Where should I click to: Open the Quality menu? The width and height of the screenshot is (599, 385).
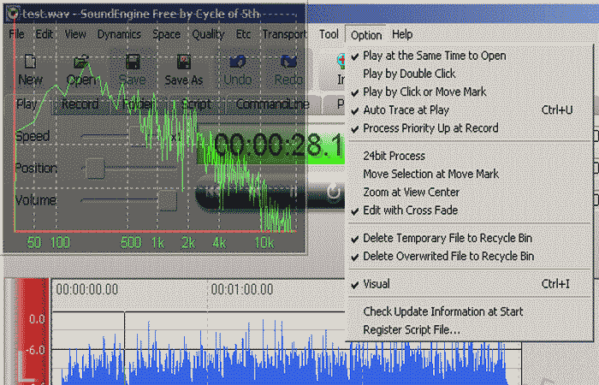point(208,34)
